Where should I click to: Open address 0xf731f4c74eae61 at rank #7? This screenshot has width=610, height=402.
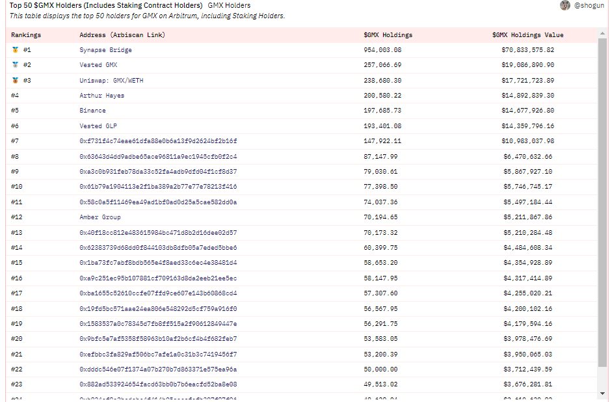(158, 141)
